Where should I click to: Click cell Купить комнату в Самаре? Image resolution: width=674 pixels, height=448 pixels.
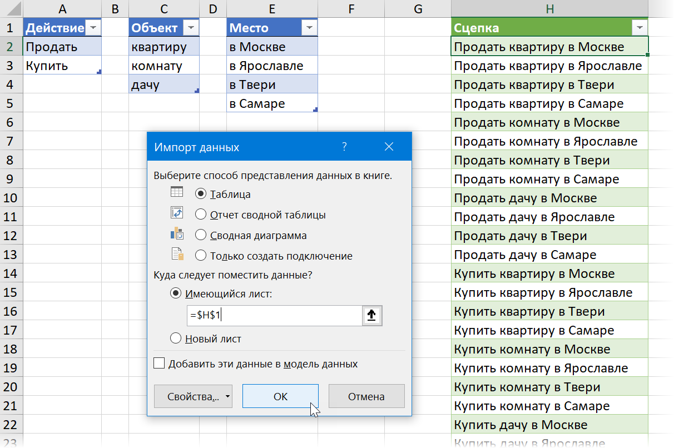(549, 406)
